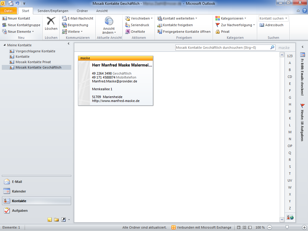Click into the Kontakt suchen box
Screen dimensions: 308x231
(272, 18)
